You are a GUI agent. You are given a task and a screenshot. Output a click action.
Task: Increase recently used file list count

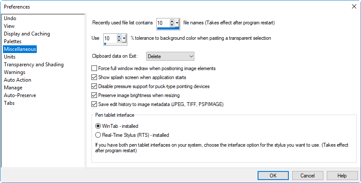172,21
